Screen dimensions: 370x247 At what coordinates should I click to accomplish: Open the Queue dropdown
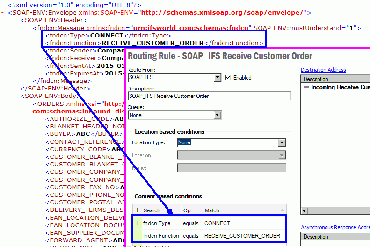[217, 115]
